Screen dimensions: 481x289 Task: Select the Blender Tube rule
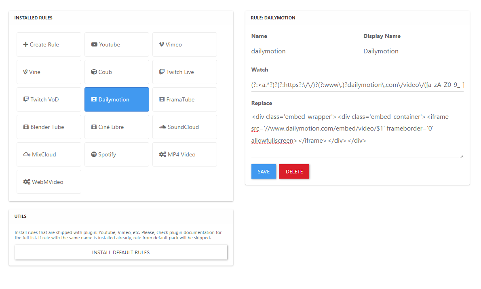[49, 127]
